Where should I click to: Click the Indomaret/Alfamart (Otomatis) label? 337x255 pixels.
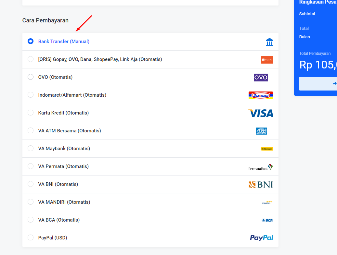click(x=72, y=95)
